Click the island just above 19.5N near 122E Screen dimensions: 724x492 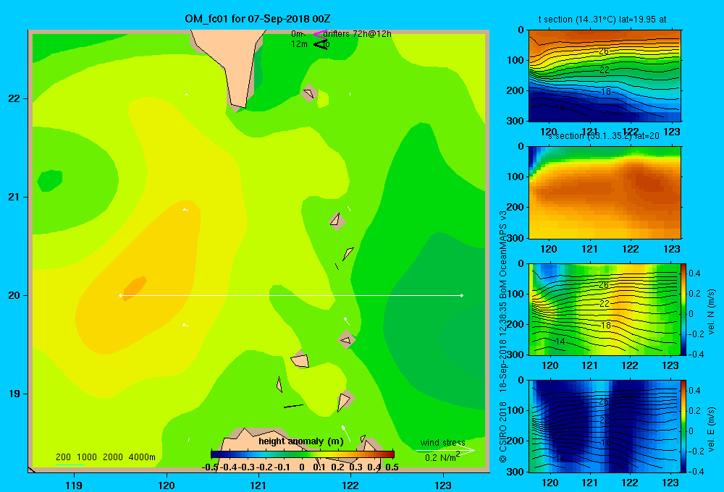click(346, 339)
